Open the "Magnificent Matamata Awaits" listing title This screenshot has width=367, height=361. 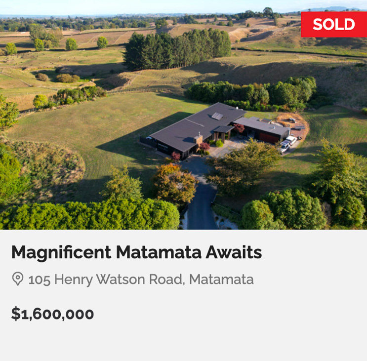(x=136, y=253)
